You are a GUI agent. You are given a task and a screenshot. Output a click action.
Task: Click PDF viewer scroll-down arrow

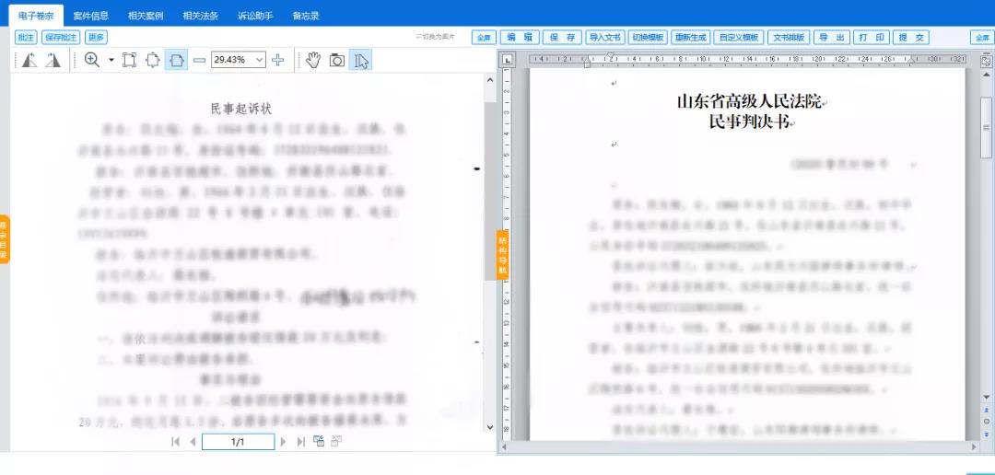pos(489,427)
